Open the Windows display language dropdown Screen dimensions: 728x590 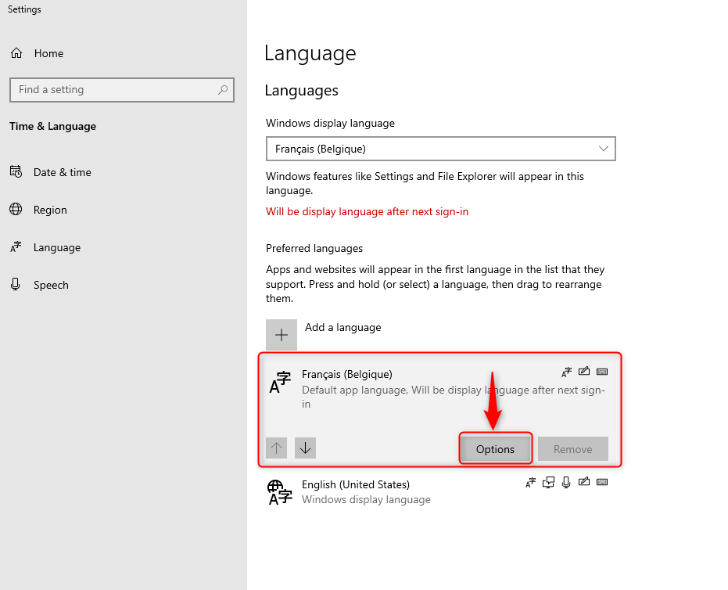click(x=440, y=149)
